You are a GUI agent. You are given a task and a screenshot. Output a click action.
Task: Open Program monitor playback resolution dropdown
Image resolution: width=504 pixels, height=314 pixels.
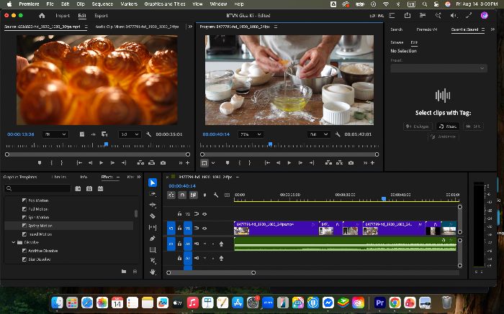318,134
